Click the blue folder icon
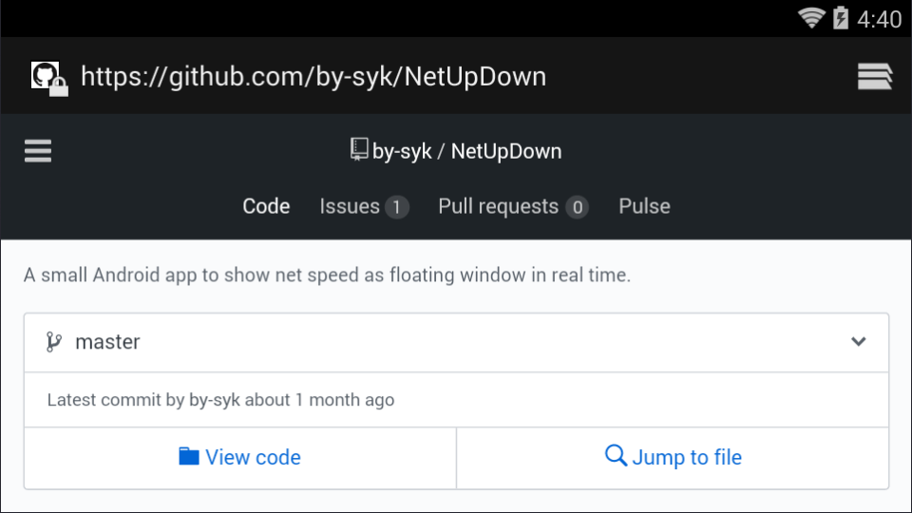Viewport: 912px width, 513px height. (x=188, y=457)
